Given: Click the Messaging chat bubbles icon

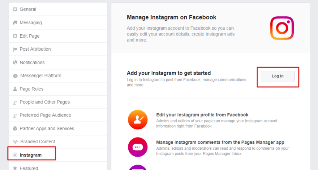Looking at the screenshot, I should coord(15,22).
